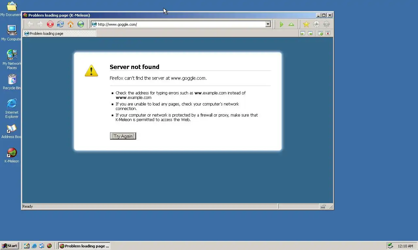The height and width of the screenshot is (250, 418).
Task: Minimize the K-Meleon window
Action: (x=318, y=15)
